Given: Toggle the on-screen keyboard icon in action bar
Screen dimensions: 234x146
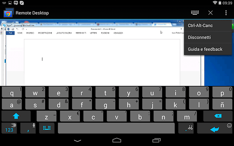Looking at the screenshot, I should point(195,13).
